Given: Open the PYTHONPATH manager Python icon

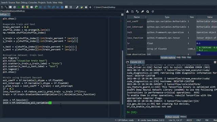Looking at the screenshot, I should pyautogui.click(x=82, y=7).
